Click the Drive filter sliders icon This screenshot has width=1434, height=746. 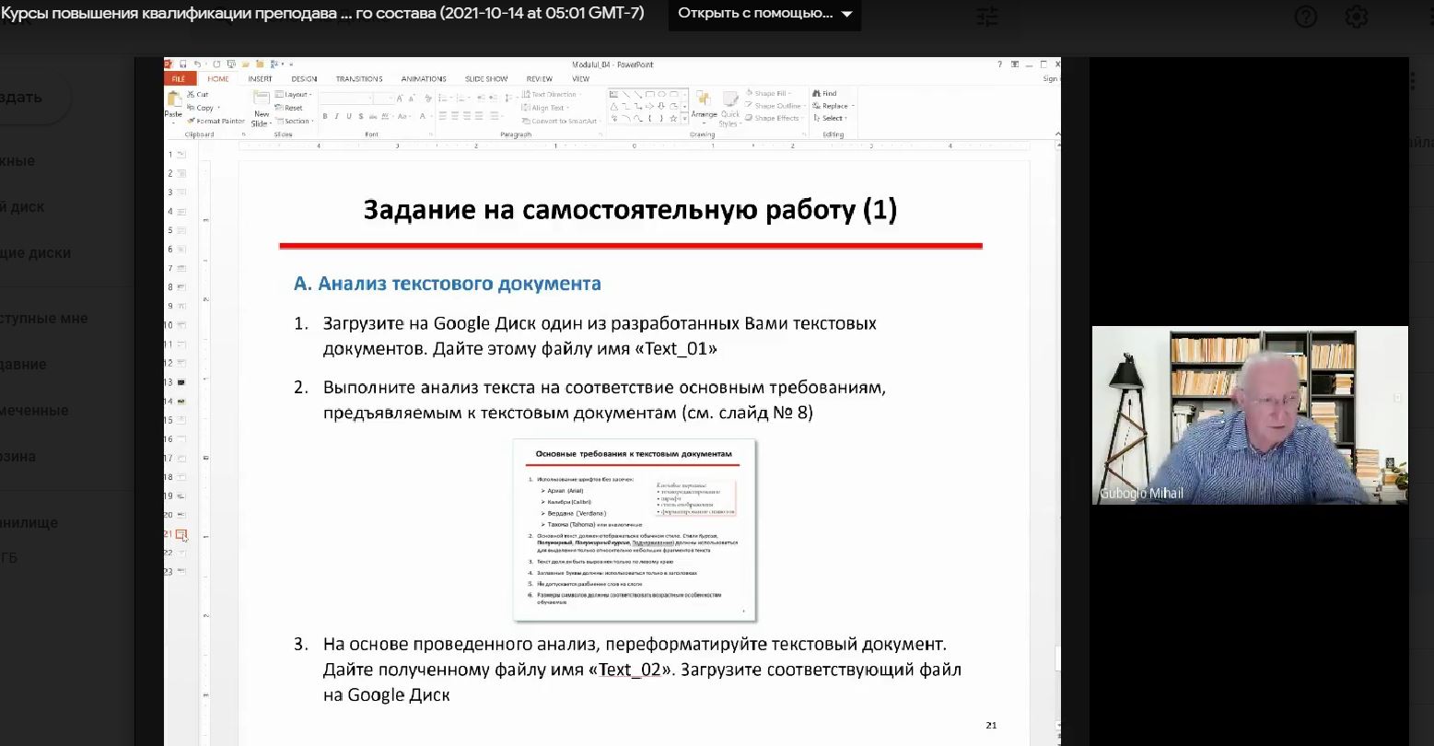(x=986, y=17)
